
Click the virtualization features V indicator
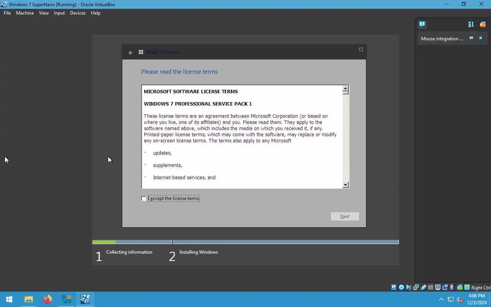click(452, 287)
